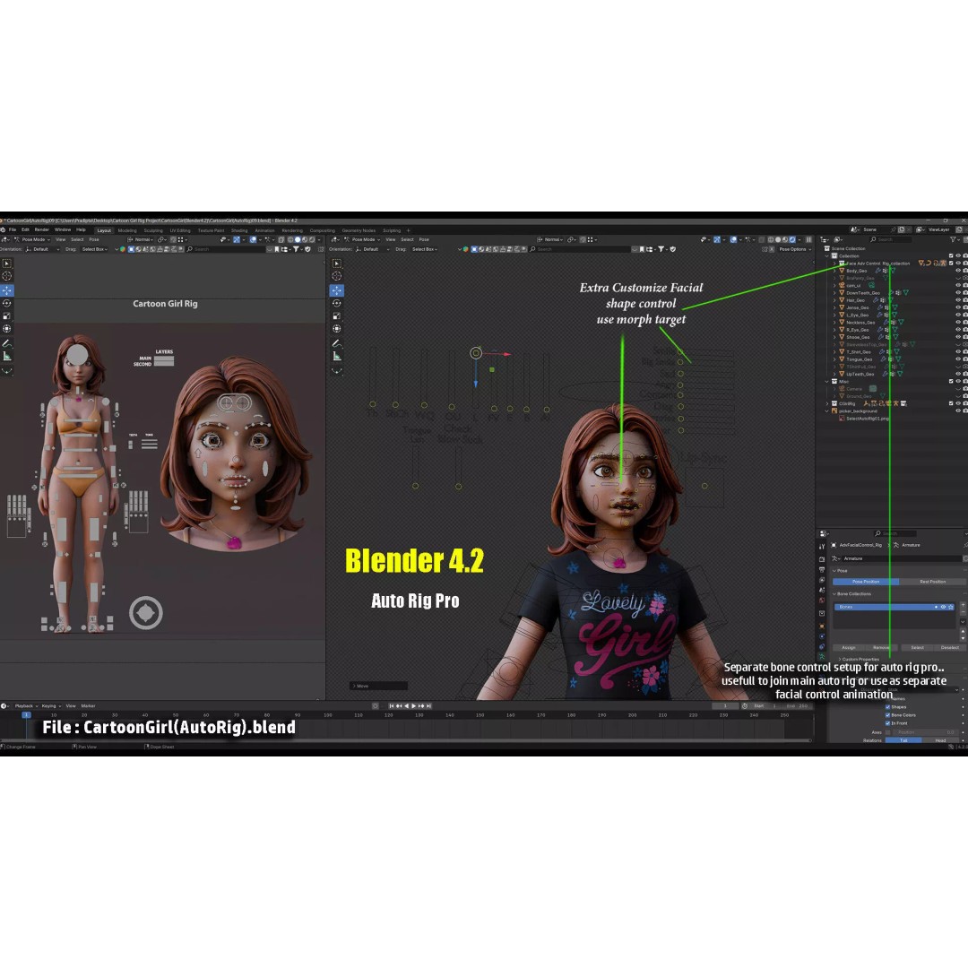Select the Cursor tool in the left viewport toolbar
Image resolution: width=968 pixels, height=968 pixels.
[7, 277]
